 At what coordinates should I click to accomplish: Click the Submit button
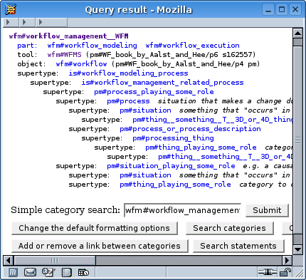[267, 210]
